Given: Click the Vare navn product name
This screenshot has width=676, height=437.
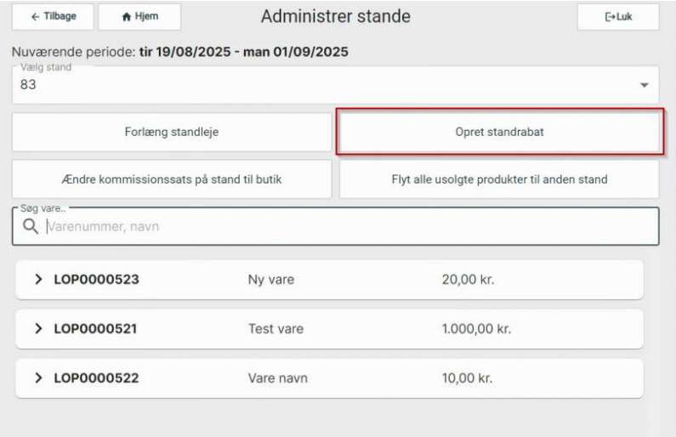Looking at the screenshot, I should (x=277, y=378).
